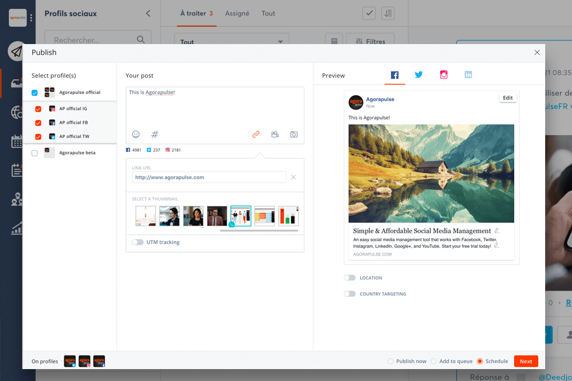The height and width of the screenshot is (381, 572).
Task: Insert a hashtag using the # icon
Action: click(x=155, y=135)
